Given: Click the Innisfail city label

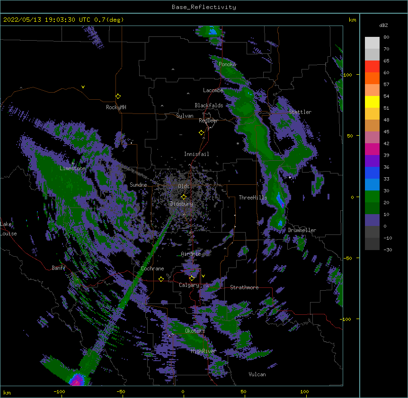Looking at the screenshot, I should click(x=196, y=154).
